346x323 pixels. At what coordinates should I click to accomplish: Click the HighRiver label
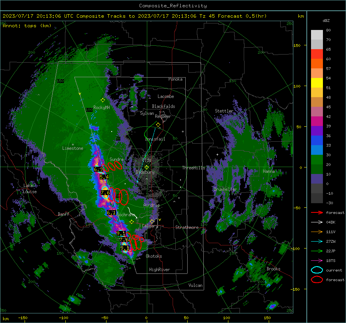click(160, 270)
